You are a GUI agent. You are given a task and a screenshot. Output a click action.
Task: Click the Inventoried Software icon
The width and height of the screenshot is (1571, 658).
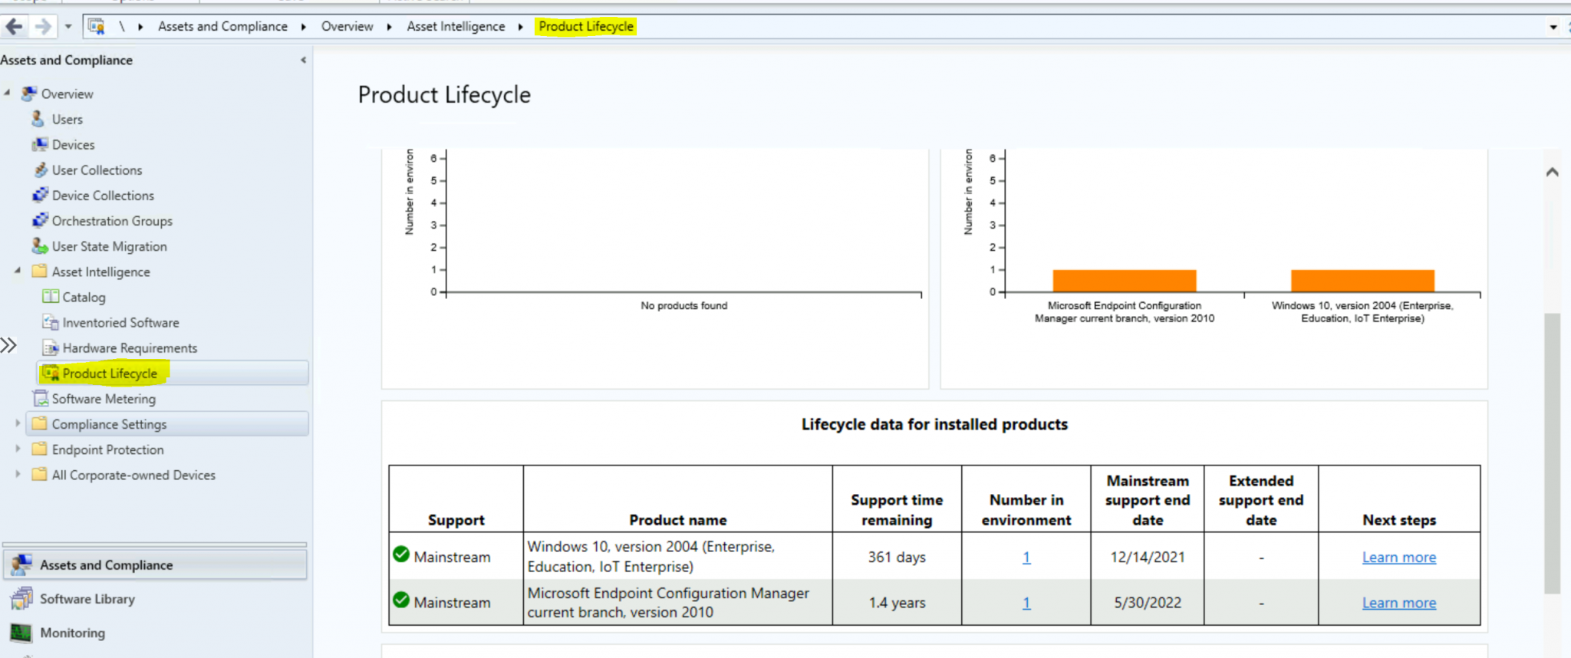click(51, 322)
